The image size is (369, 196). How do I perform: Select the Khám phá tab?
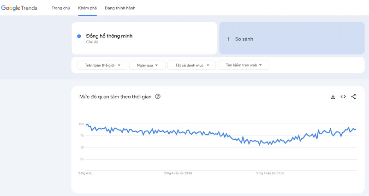pyautogui.click(x=87, y=8)
